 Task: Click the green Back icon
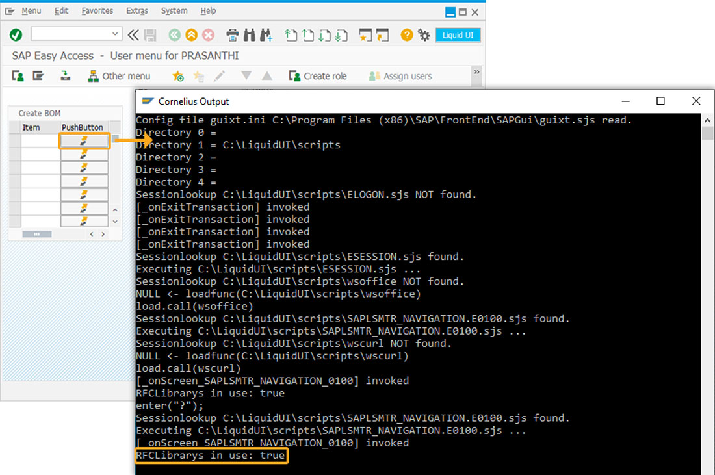(174, 35)
